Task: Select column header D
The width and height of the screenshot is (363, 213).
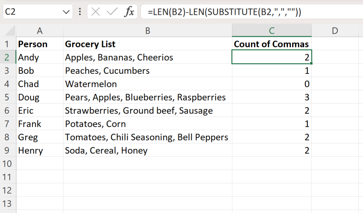Action: (x=335, y=30)
